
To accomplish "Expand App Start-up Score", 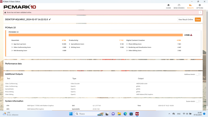I will (x=12, y=44).
